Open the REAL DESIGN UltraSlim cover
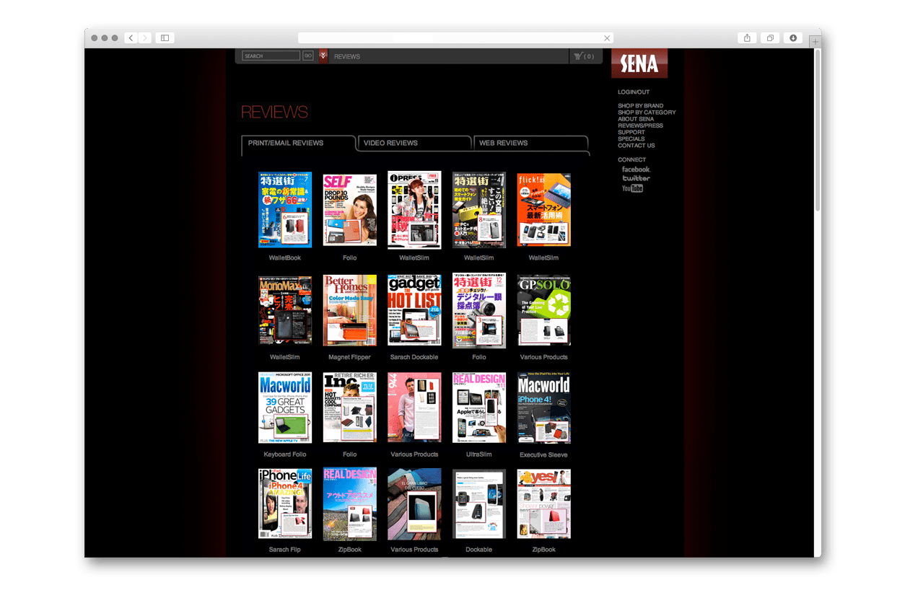The image size is (910, 598). point(479,408)
